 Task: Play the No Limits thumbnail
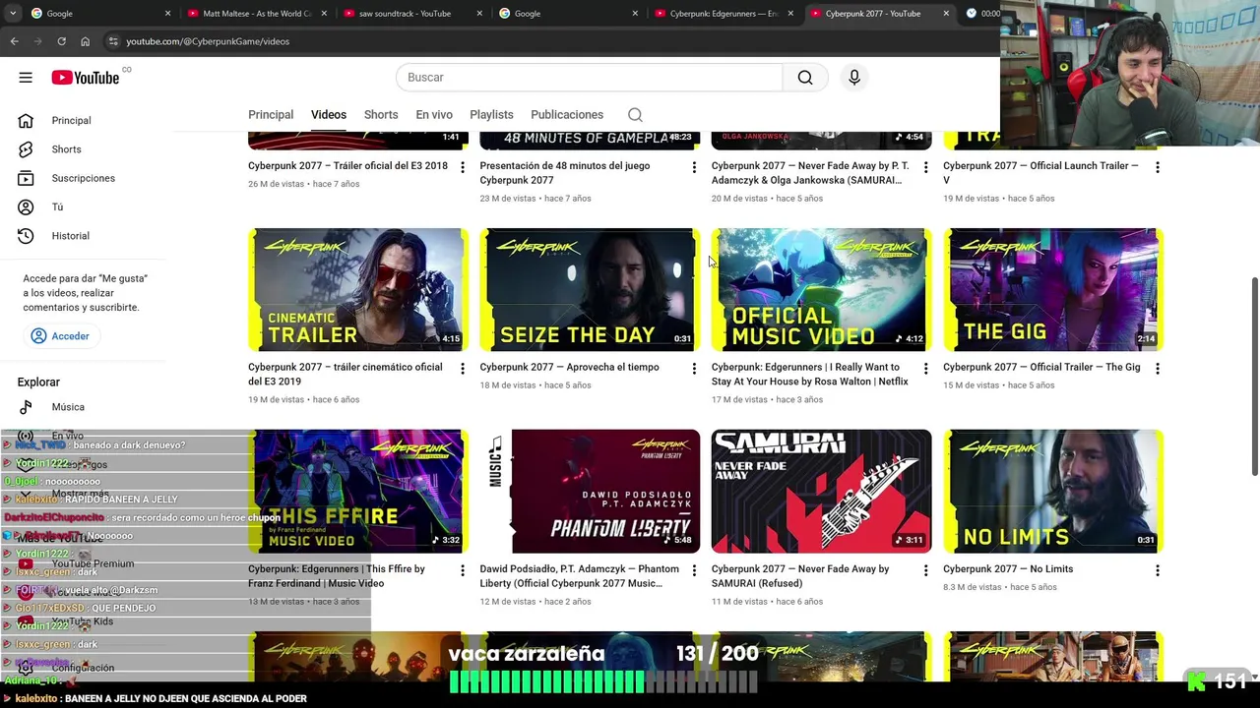1053,492
